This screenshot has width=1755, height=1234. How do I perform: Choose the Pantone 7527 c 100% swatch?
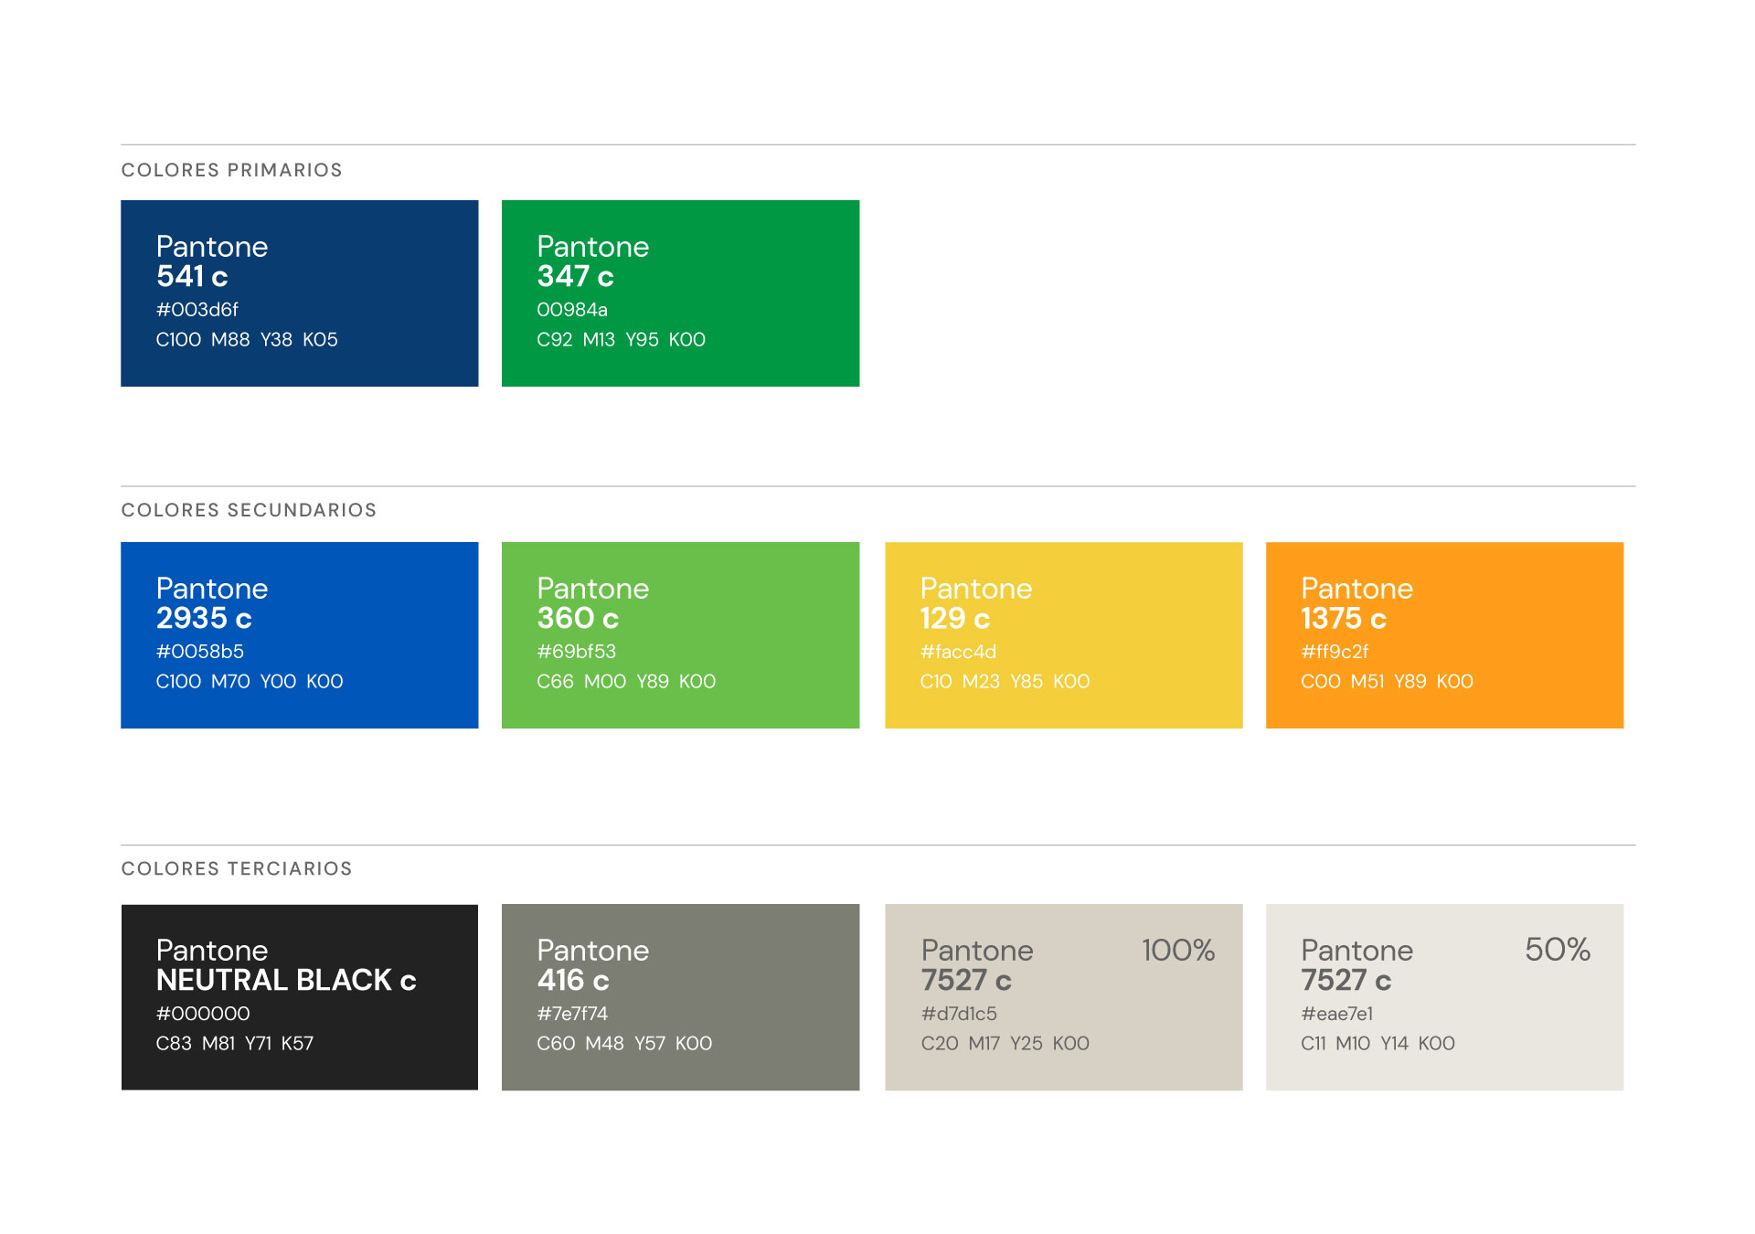[1064, 997]
